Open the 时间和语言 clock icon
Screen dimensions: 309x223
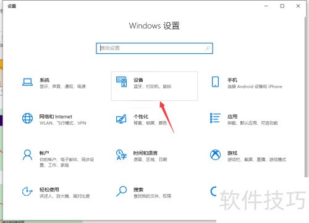[121, 155]
